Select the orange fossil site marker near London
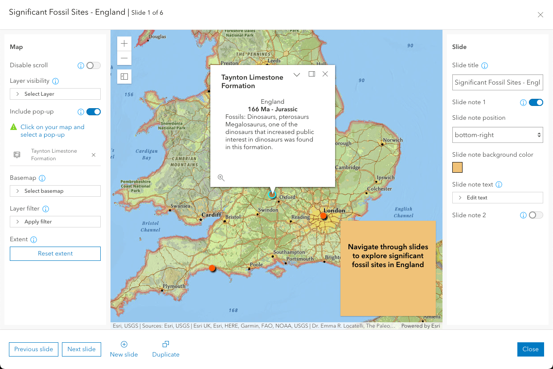The width and height of the screenshot is (553, 369). point(324,216)
